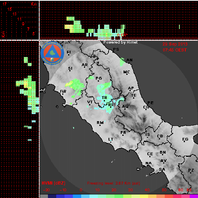Click the 30 dBZ scale value

point(130,190)
